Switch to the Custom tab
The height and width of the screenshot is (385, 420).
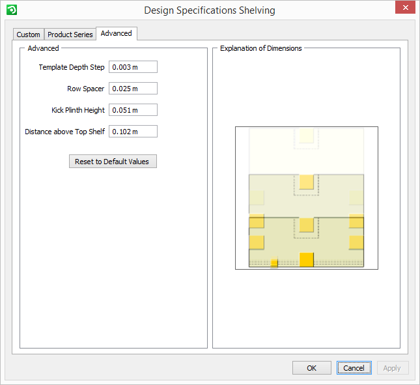tap(29, 35)
